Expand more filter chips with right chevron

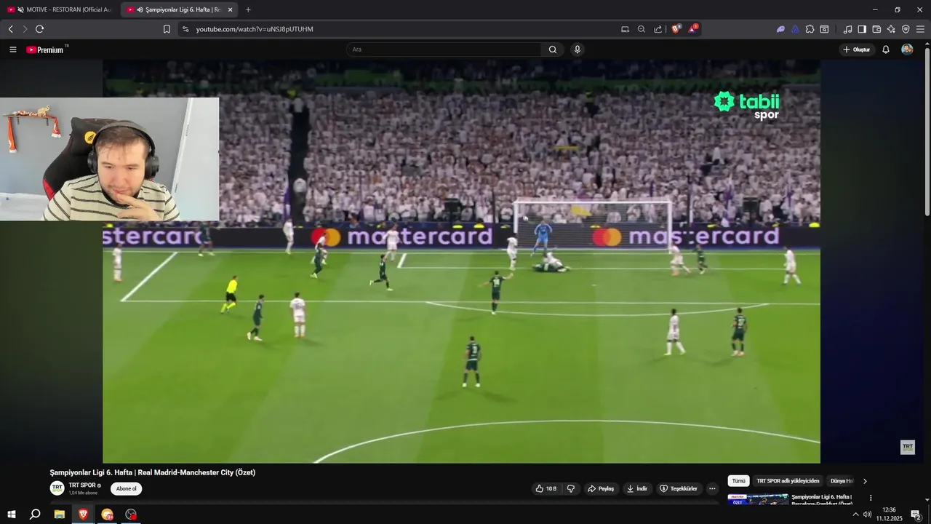point(865,481)
